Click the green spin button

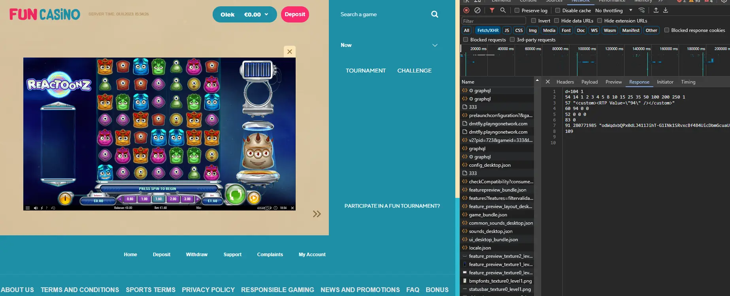[x=236, y=195]
